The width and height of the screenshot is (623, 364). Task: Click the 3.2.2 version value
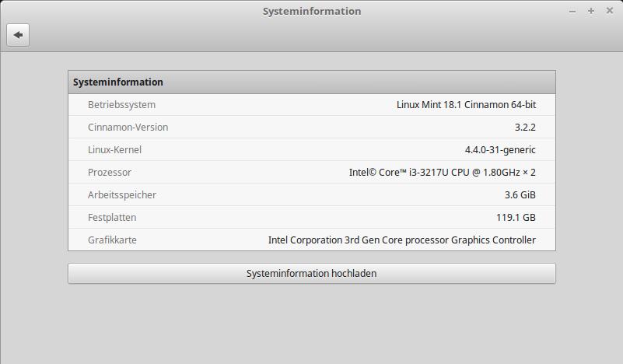coord(525,128)
